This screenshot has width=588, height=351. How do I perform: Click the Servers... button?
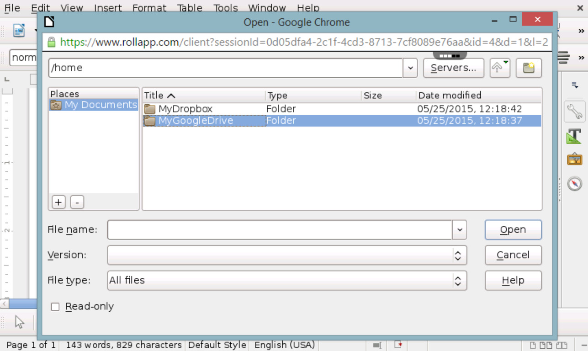pyautogui.click(x=453, y=68)
